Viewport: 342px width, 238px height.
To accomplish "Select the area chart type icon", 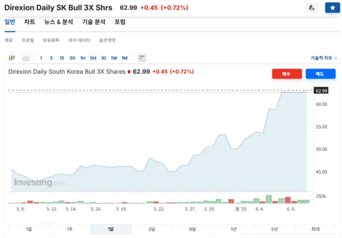I will (x=26, y=58).
